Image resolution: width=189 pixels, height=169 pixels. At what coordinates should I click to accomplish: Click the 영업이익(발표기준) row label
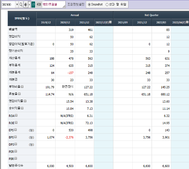(22, 44)
